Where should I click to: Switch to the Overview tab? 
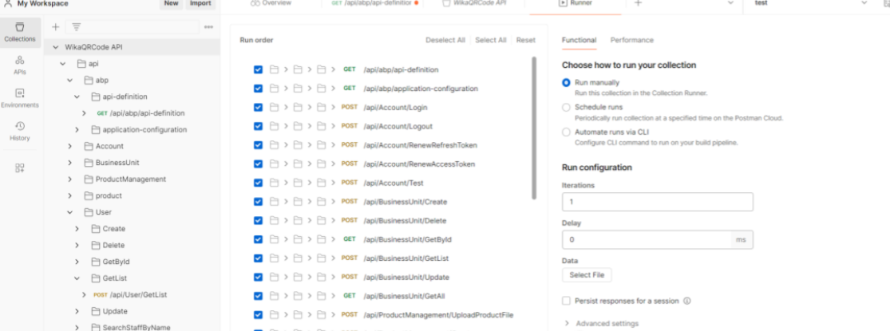click(x=271, y=3)
